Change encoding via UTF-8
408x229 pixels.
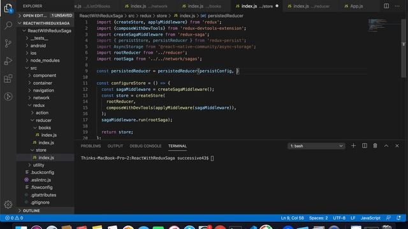(x=339, y=218)
